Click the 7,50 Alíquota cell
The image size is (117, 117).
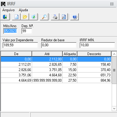click(x=70, y=65)
